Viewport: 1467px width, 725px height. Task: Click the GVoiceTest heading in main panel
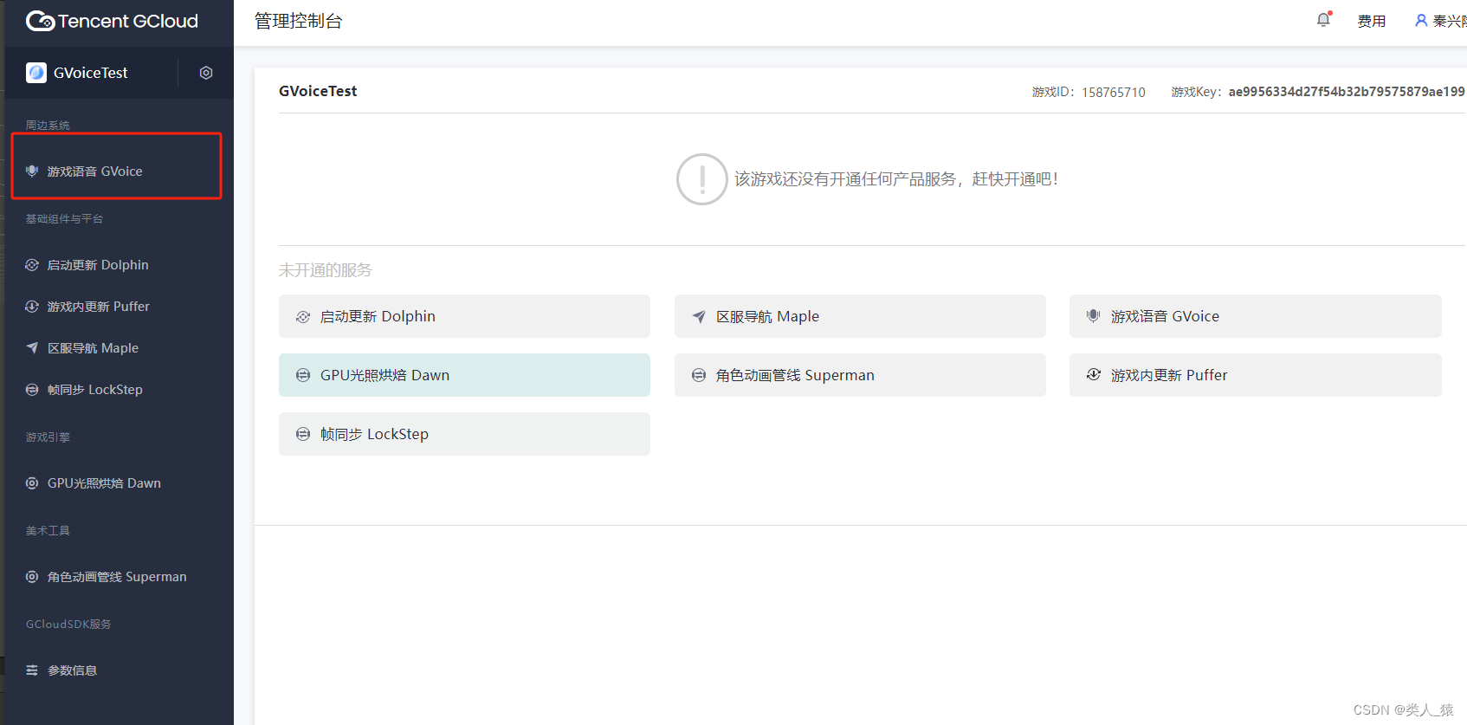(318, 91)
